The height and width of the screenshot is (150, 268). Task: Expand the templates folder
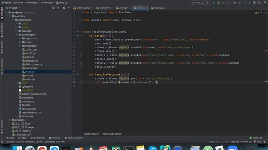click(19, 46)
